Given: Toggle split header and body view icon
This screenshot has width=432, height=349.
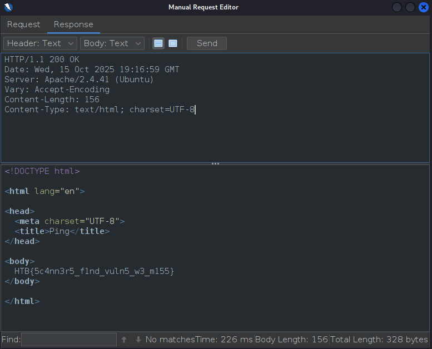Looking at the screenshot, I should (158, 43).
